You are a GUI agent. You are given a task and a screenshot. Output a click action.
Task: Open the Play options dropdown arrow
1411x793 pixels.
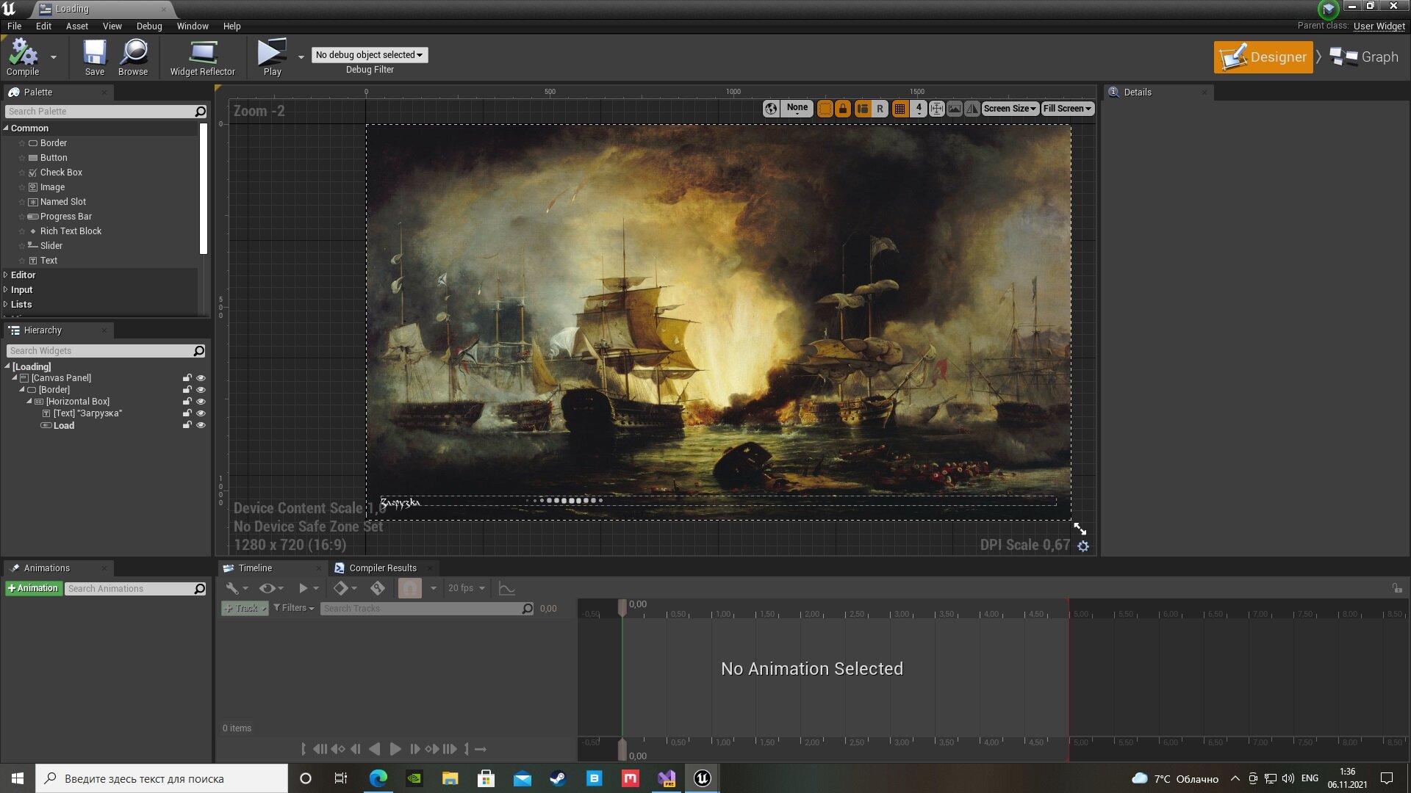pyautogui.click(x=301, y=57)
